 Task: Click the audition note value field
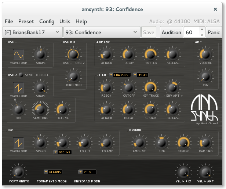[x=192, y=32]
